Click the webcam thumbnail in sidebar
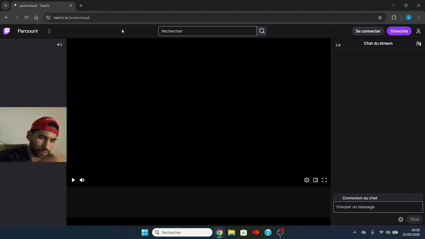425x239 pixels. pos(33,134)
